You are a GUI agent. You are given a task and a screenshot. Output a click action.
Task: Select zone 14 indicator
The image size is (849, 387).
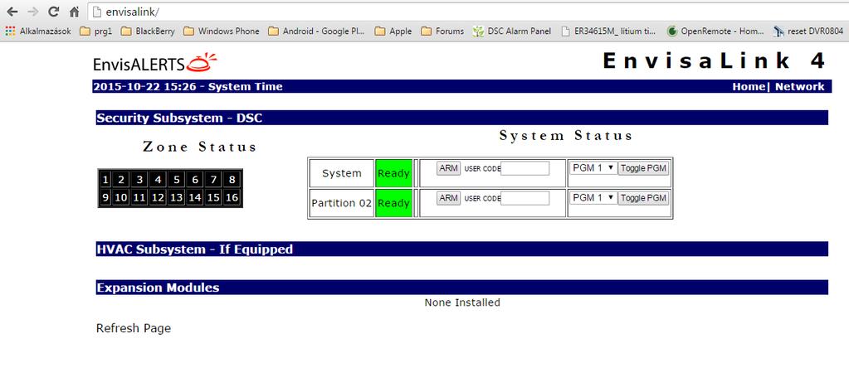pos(195,198)
